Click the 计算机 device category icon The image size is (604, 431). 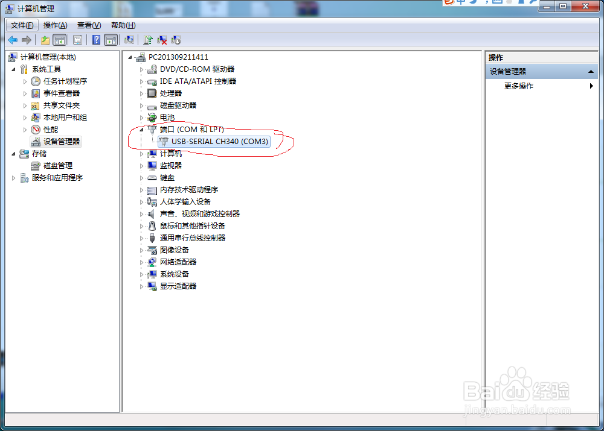click(x=152, y=154)
